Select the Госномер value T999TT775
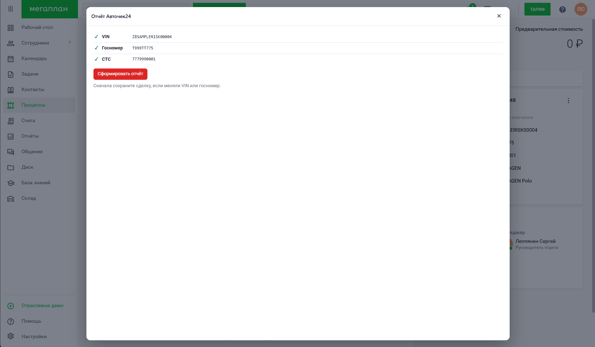The image size is (595, 347). (143, 48)
